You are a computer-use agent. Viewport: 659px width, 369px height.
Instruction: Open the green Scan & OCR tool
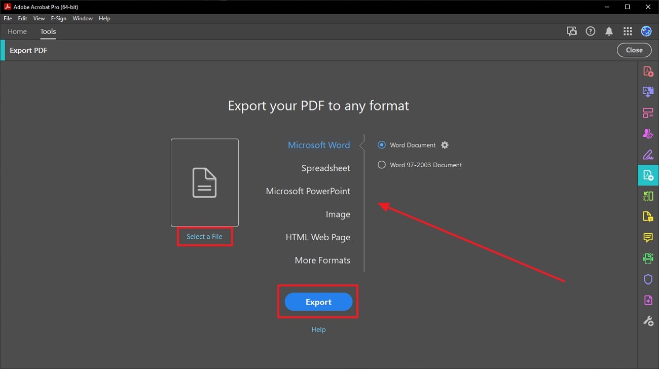[648, 259]
